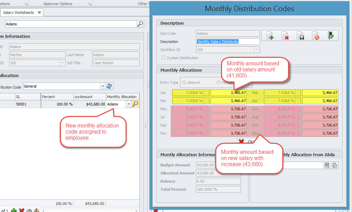Refresh distribution codes with blue arrows icon
This screenshot has height=212, width=352.
(109, 86)
